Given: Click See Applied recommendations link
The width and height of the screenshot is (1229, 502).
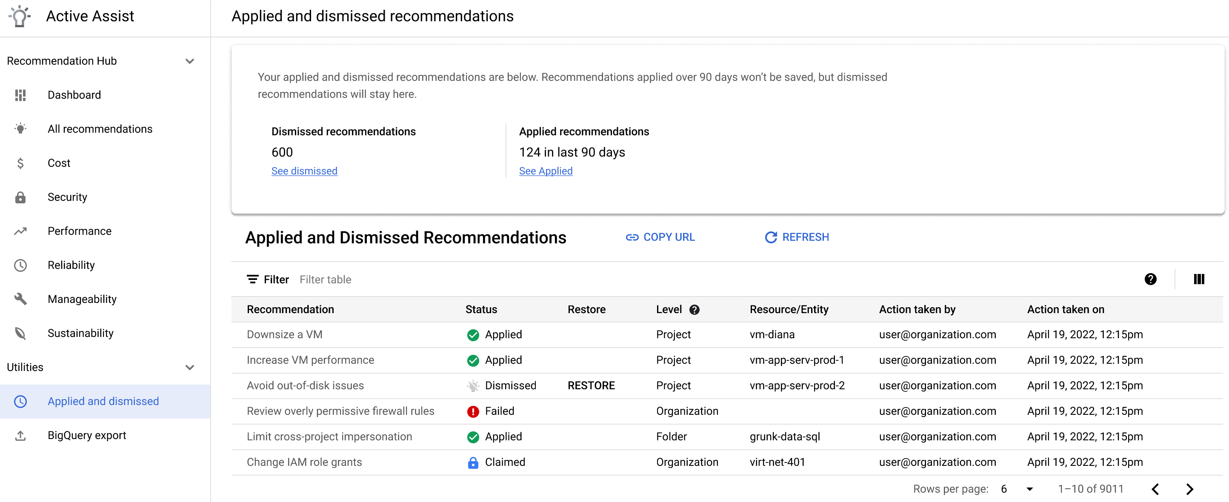Looking at the screenshot, I should pyautogui.click(x=546, y=171).
